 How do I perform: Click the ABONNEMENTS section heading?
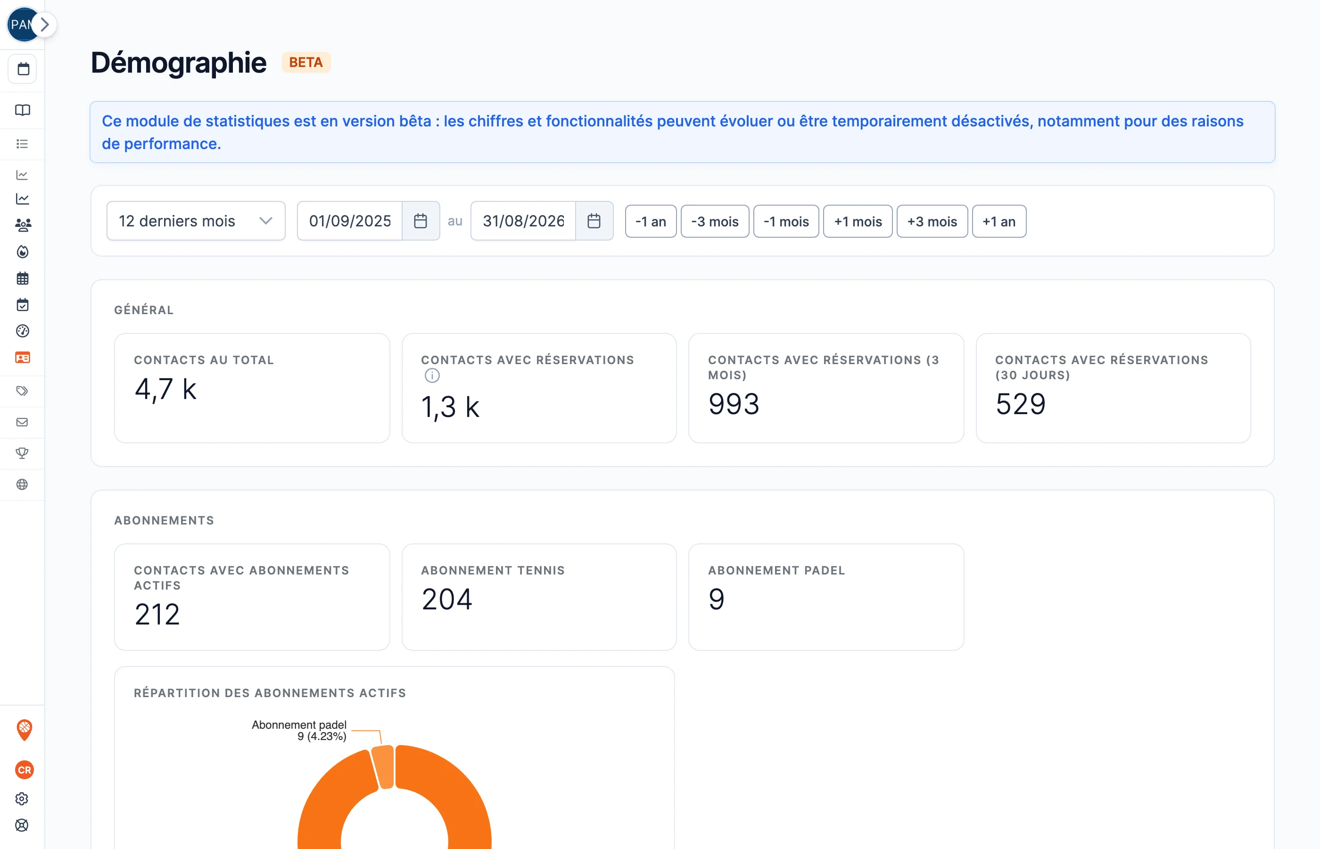164,521
